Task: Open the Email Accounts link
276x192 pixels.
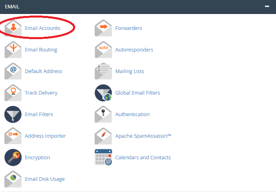Action: coord(43,28)
